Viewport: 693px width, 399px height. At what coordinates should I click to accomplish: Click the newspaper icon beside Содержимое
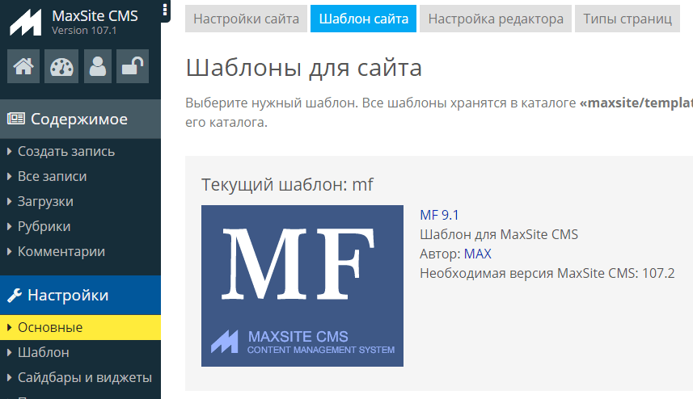pos(15,120)
